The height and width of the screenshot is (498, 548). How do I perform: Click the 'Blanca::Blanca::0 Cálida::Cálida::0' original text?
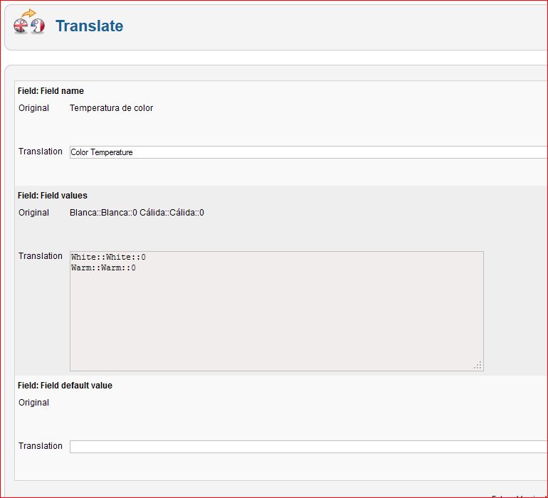[x=137, y=213]
